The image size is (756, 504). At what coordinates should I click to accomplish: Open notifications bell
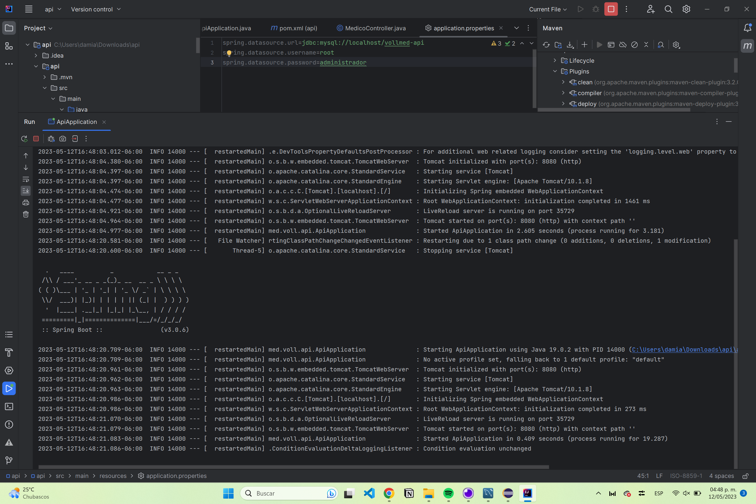[747, 28]
